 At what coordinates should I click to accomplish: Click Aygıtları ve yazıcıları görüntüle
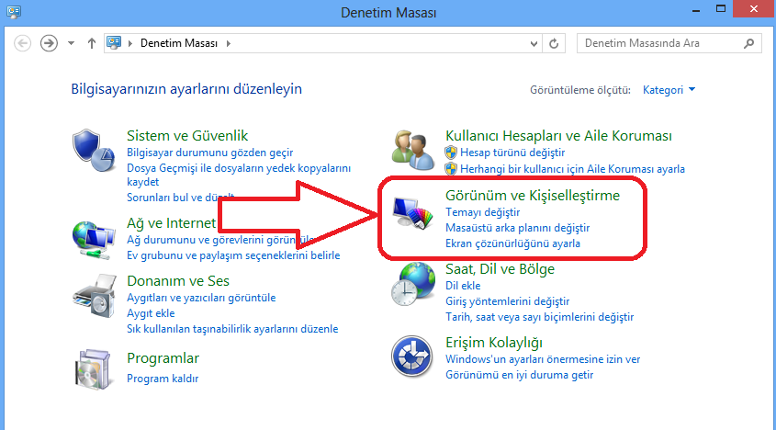pos(201,298)
